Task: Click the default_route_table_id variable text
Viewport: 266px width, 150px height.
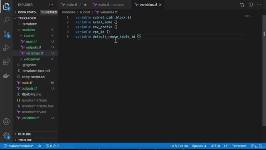Action: 114,37
